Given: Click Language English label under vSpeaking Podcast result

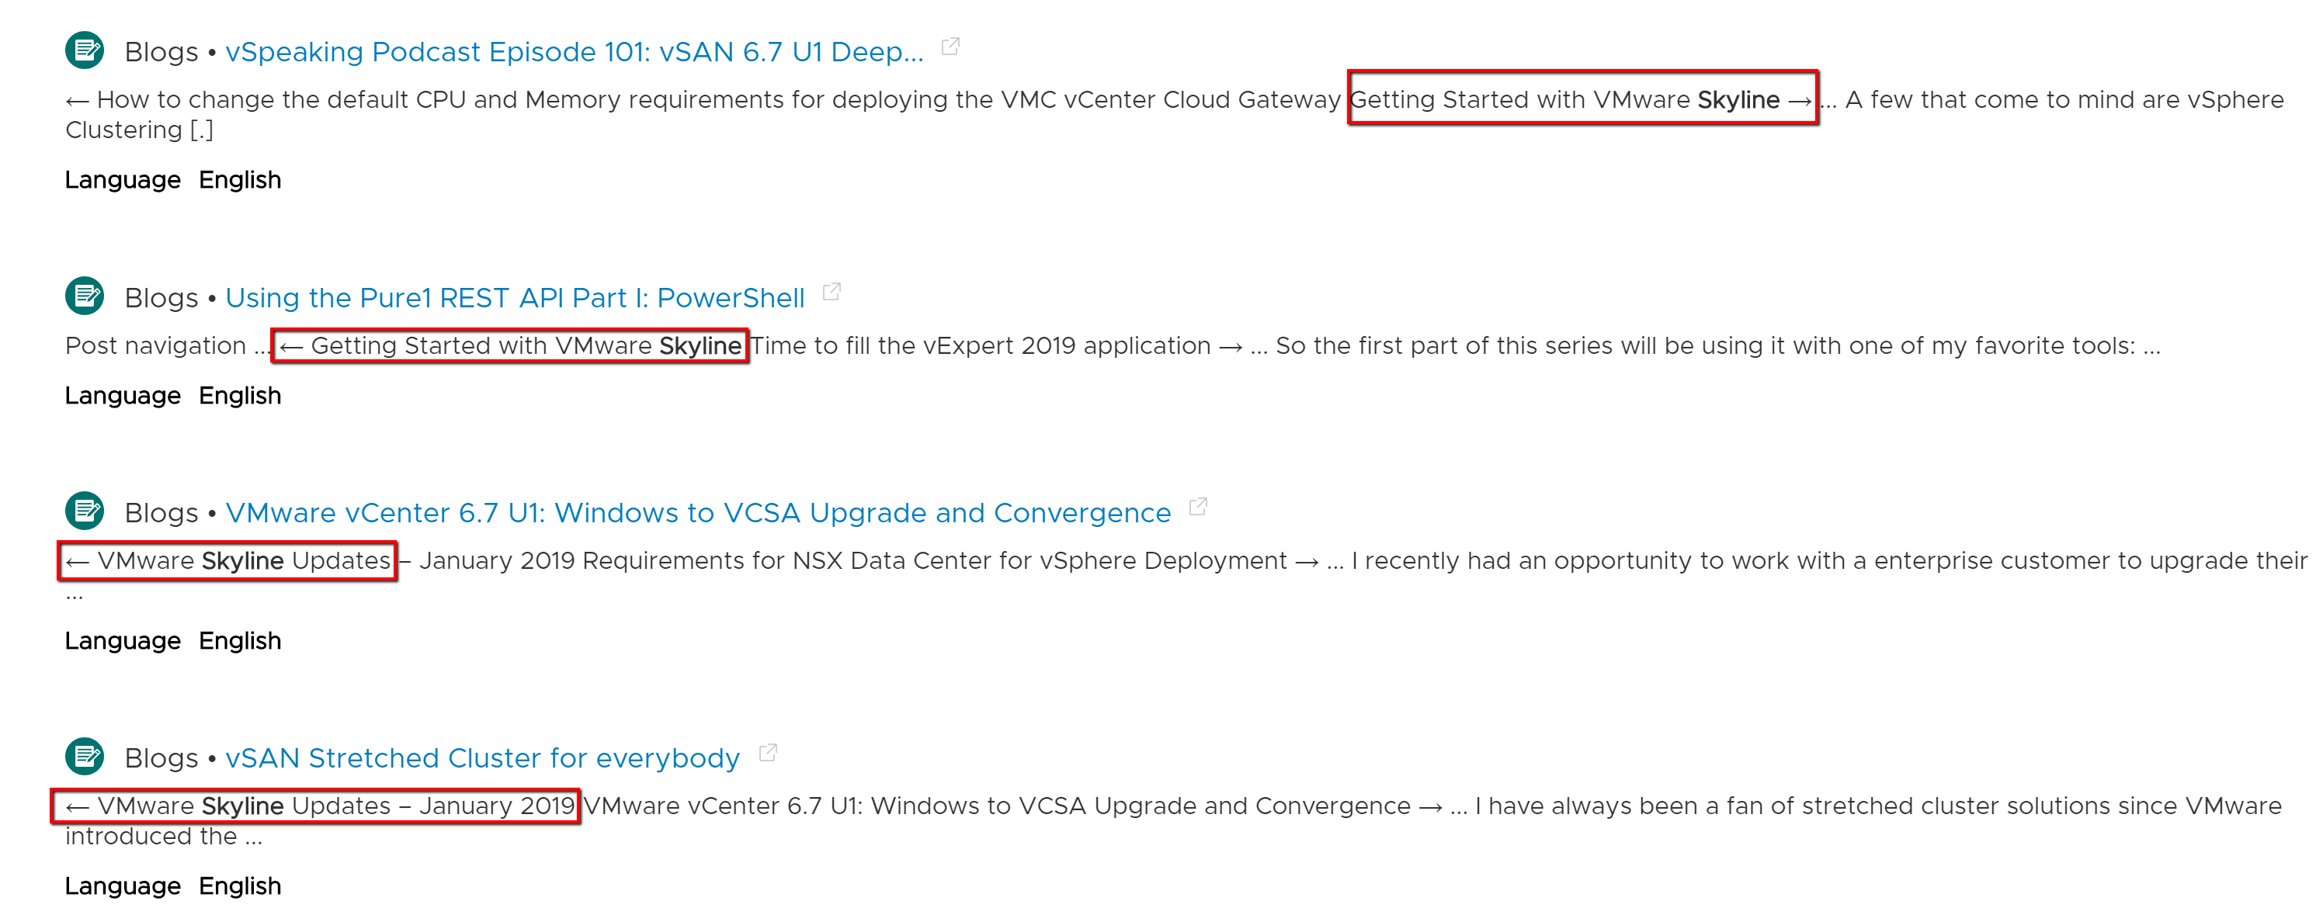Looking at the screenshot, I should coord(173,180).
